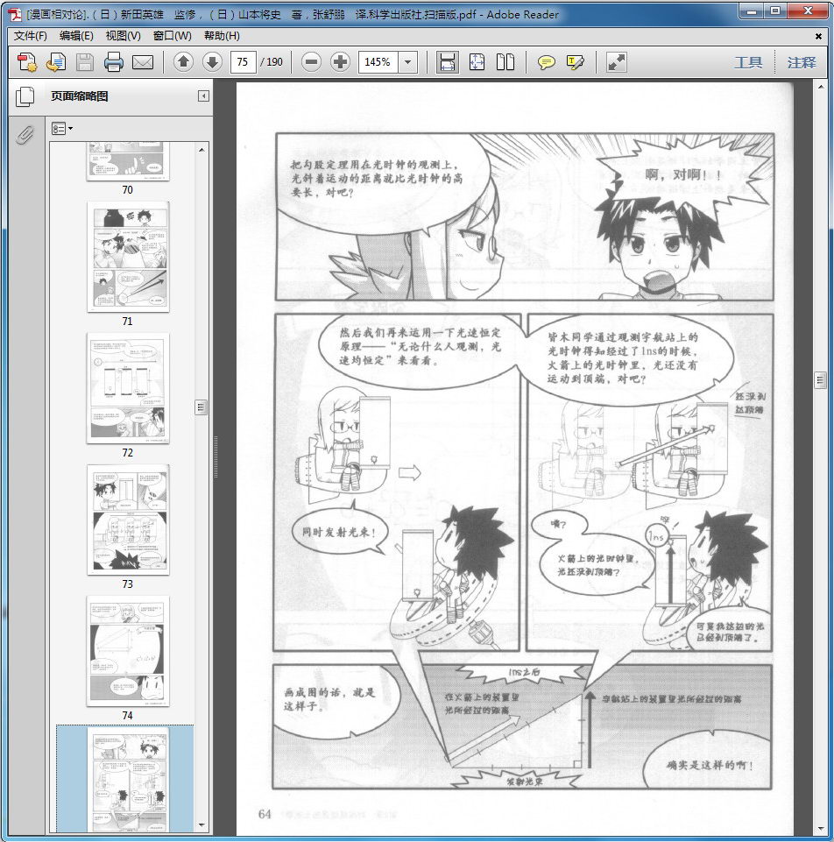Image resolution: width=834 pixels, height=842 pixels.
Task: Click the fit-width scrolling mode icon
Action: click(x=448, y=62)
